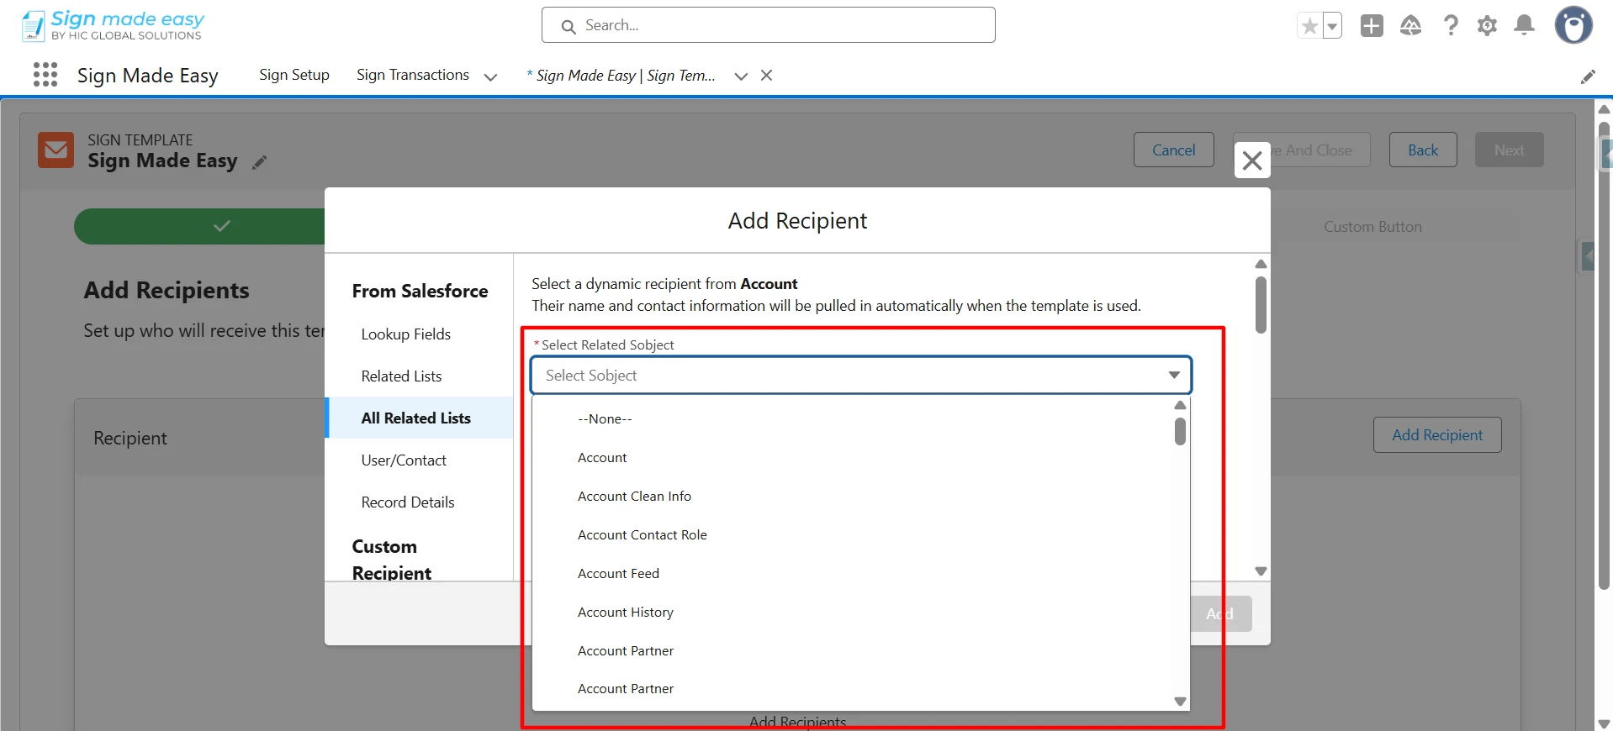Click the dropdown list scrollbar thumb

click(x=1180, y=432)
